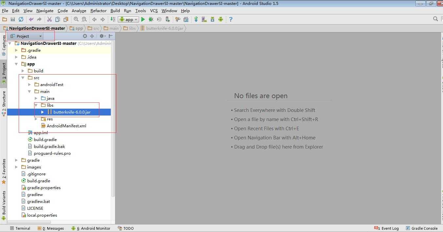The height and width of the screenshot is (232, 443).
Task: Open the Android Monitor tab
Action: [x=91, y=228]
